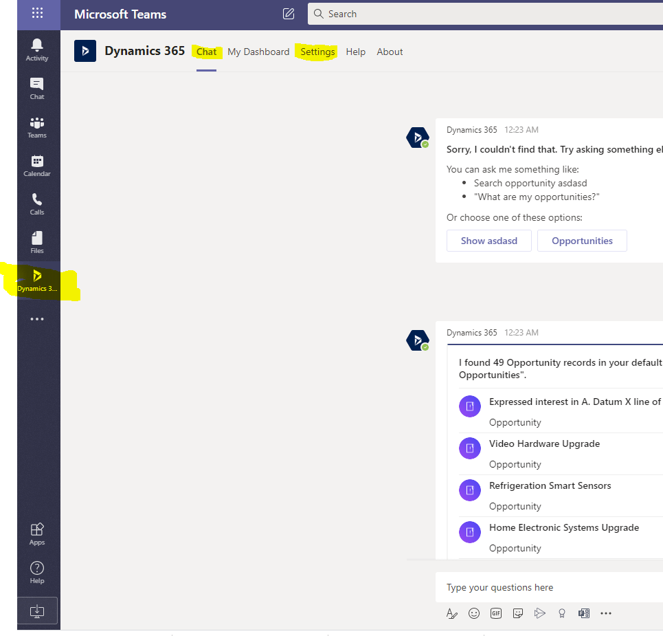Click the new chat compose icon
This screenshot has width=663, height=636.
click(289, 14)
